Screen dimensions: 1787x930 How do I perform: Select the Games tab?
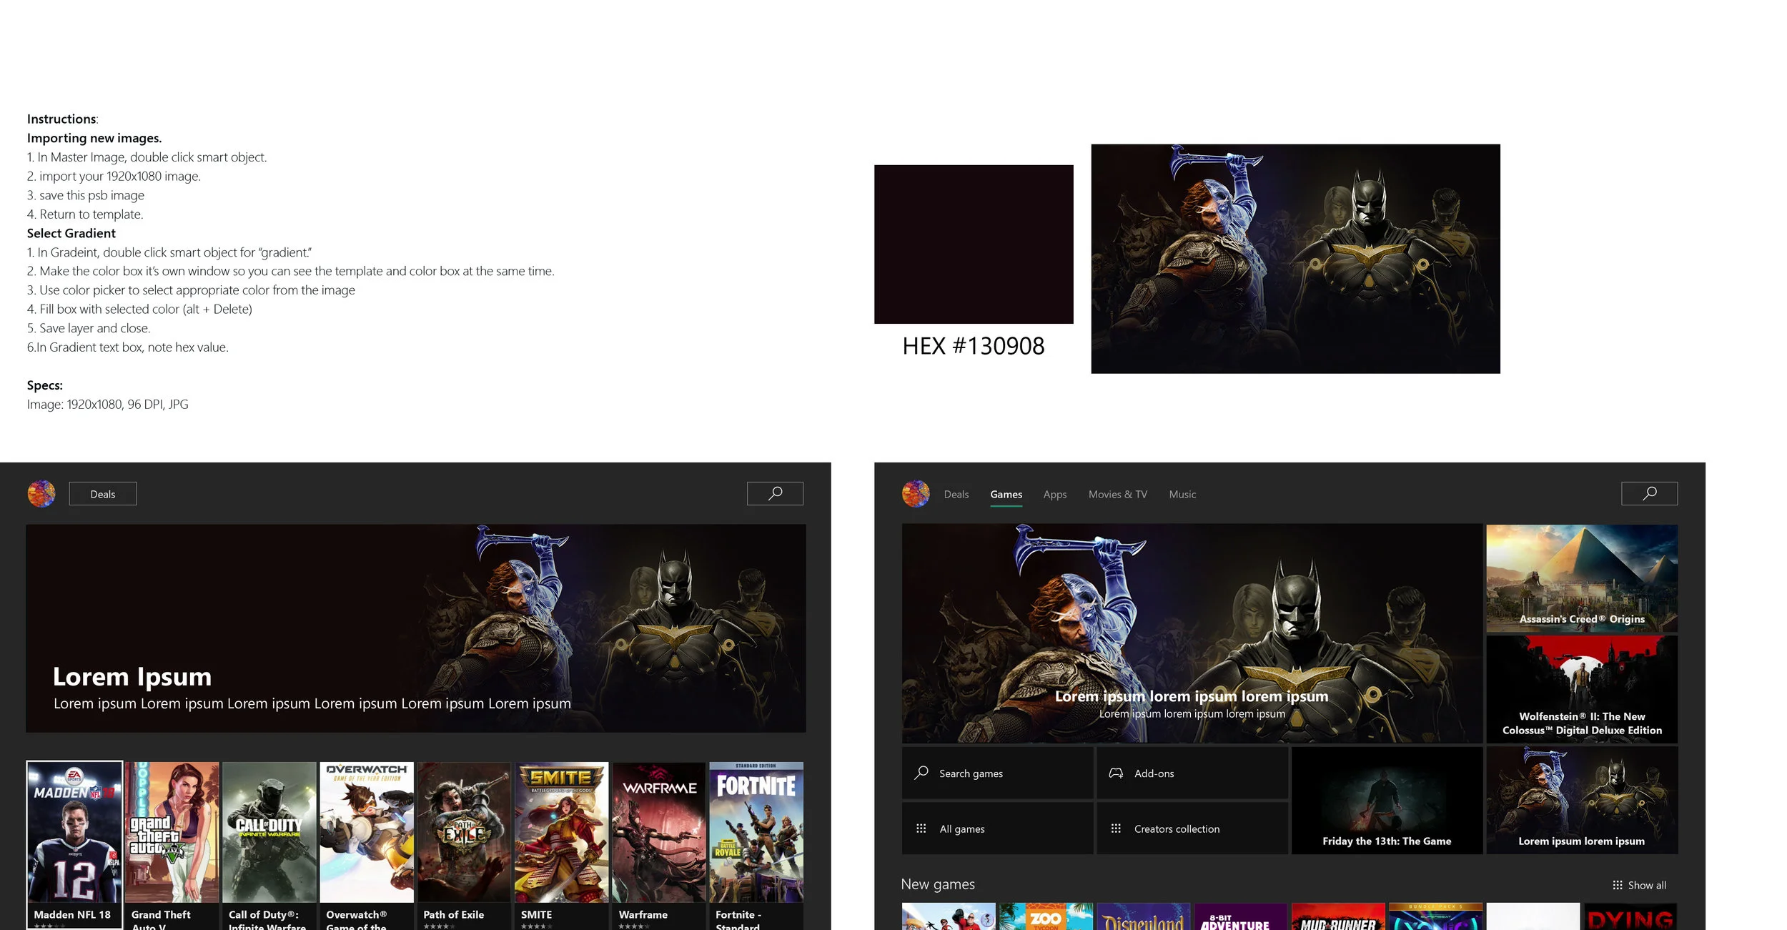[x=1006, y=495]
